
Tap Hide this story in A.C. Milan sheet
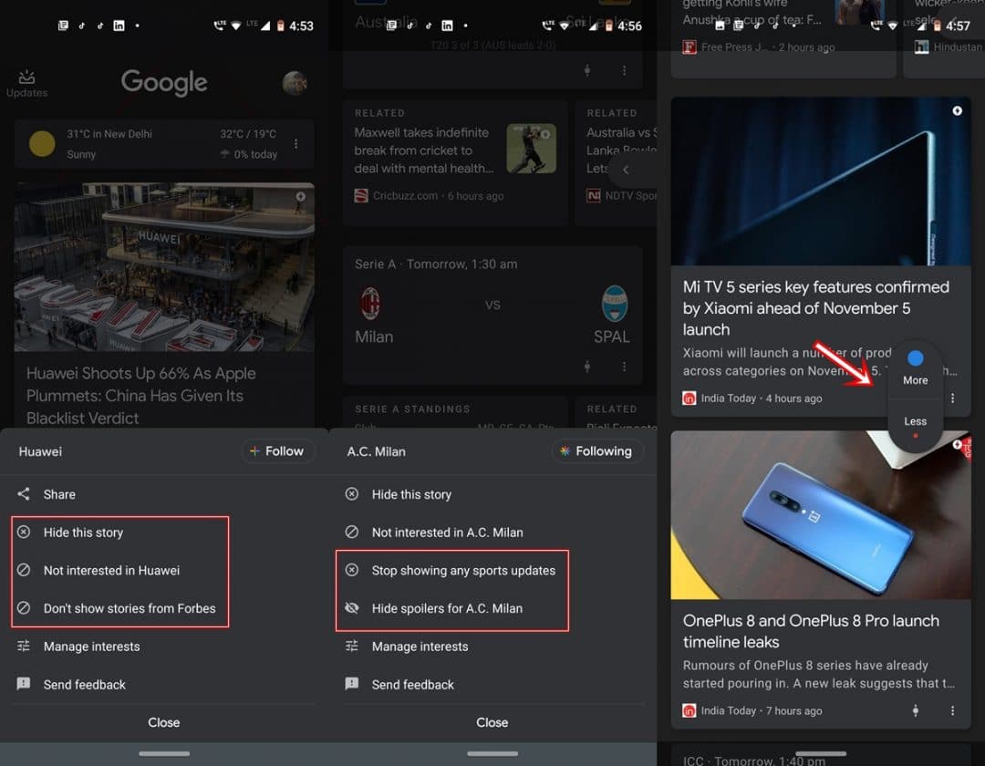coord(411,495)
